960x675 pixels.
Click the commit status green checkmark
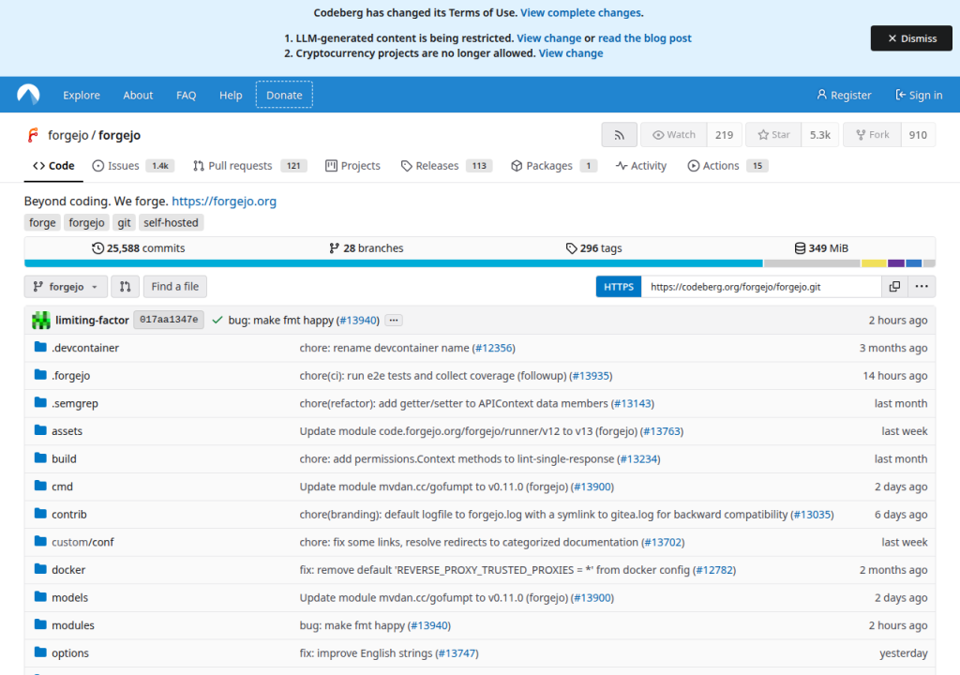click(x=217, y=320)
